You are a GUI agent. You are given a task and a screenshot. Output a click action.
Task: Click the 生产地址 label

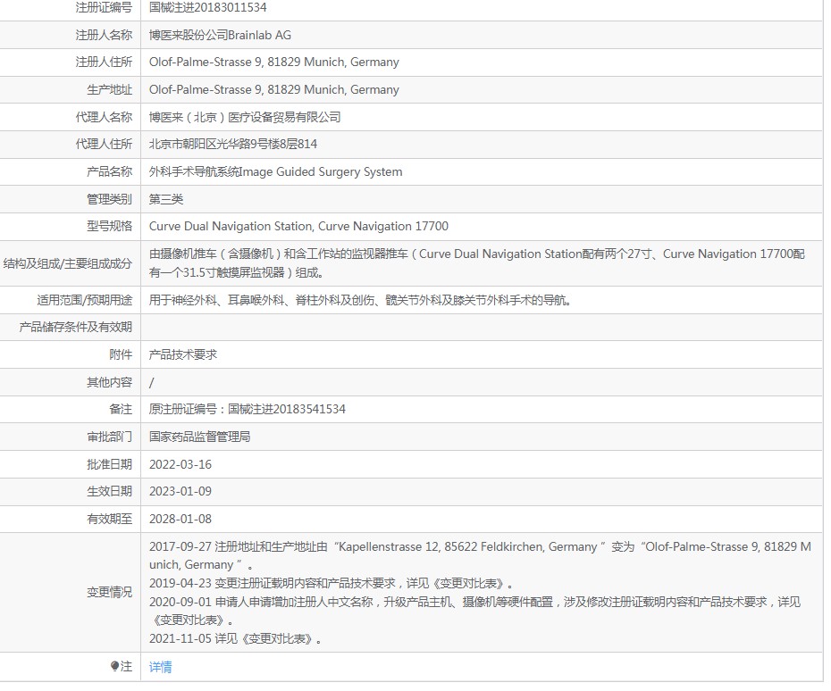tap(110, 89)
